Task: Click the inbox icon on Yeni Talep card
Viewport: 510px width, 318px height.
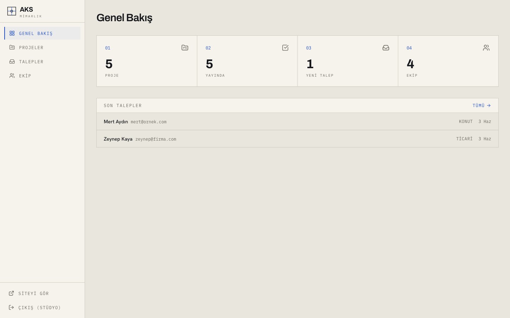Action: (x=386, y=48)
